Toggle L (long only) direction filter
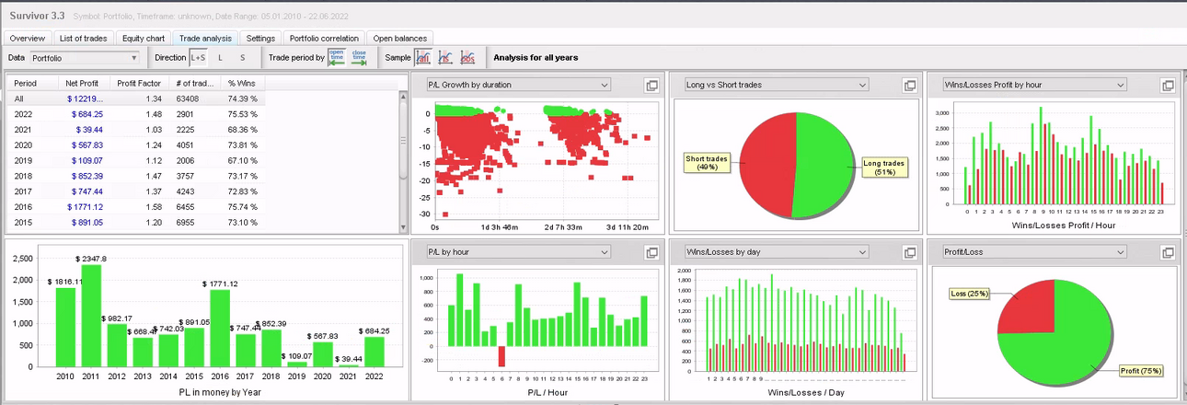1187x405 pixels. pos(220,57)
